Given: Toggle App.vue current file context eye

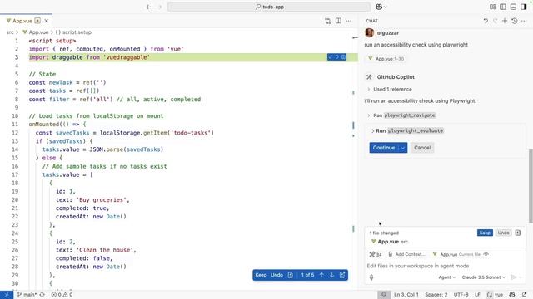Looking at the screenshot, I should coord(486,254).
